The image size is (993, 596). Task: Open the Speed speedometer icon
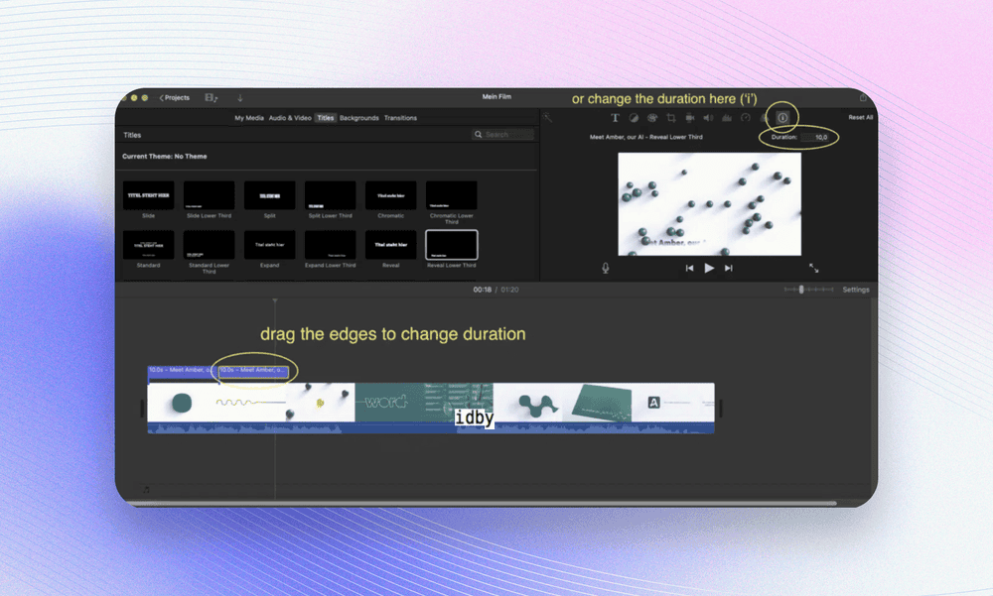click(x=745, y=117)
